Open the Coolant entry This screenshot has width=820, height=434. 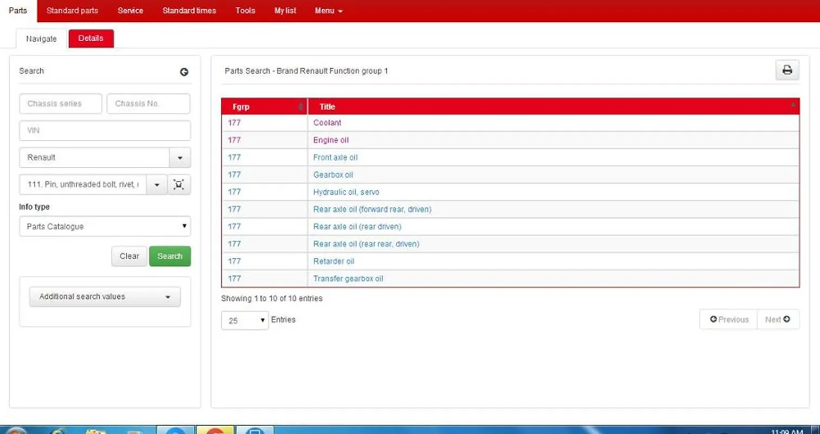coord(328,123)
